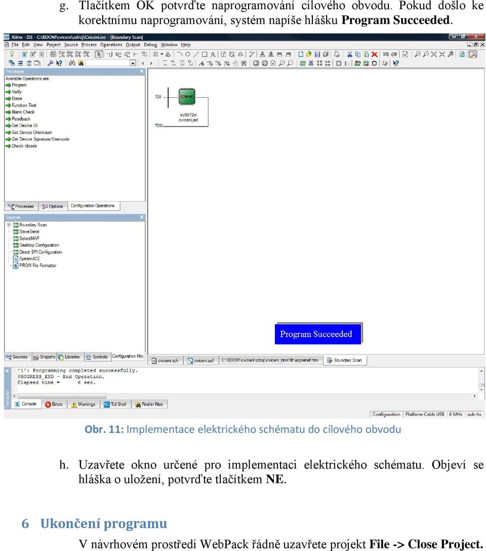This screenshot has width=486, height=551.
Task: Open the Debug menu
Action: coord(151,45)
